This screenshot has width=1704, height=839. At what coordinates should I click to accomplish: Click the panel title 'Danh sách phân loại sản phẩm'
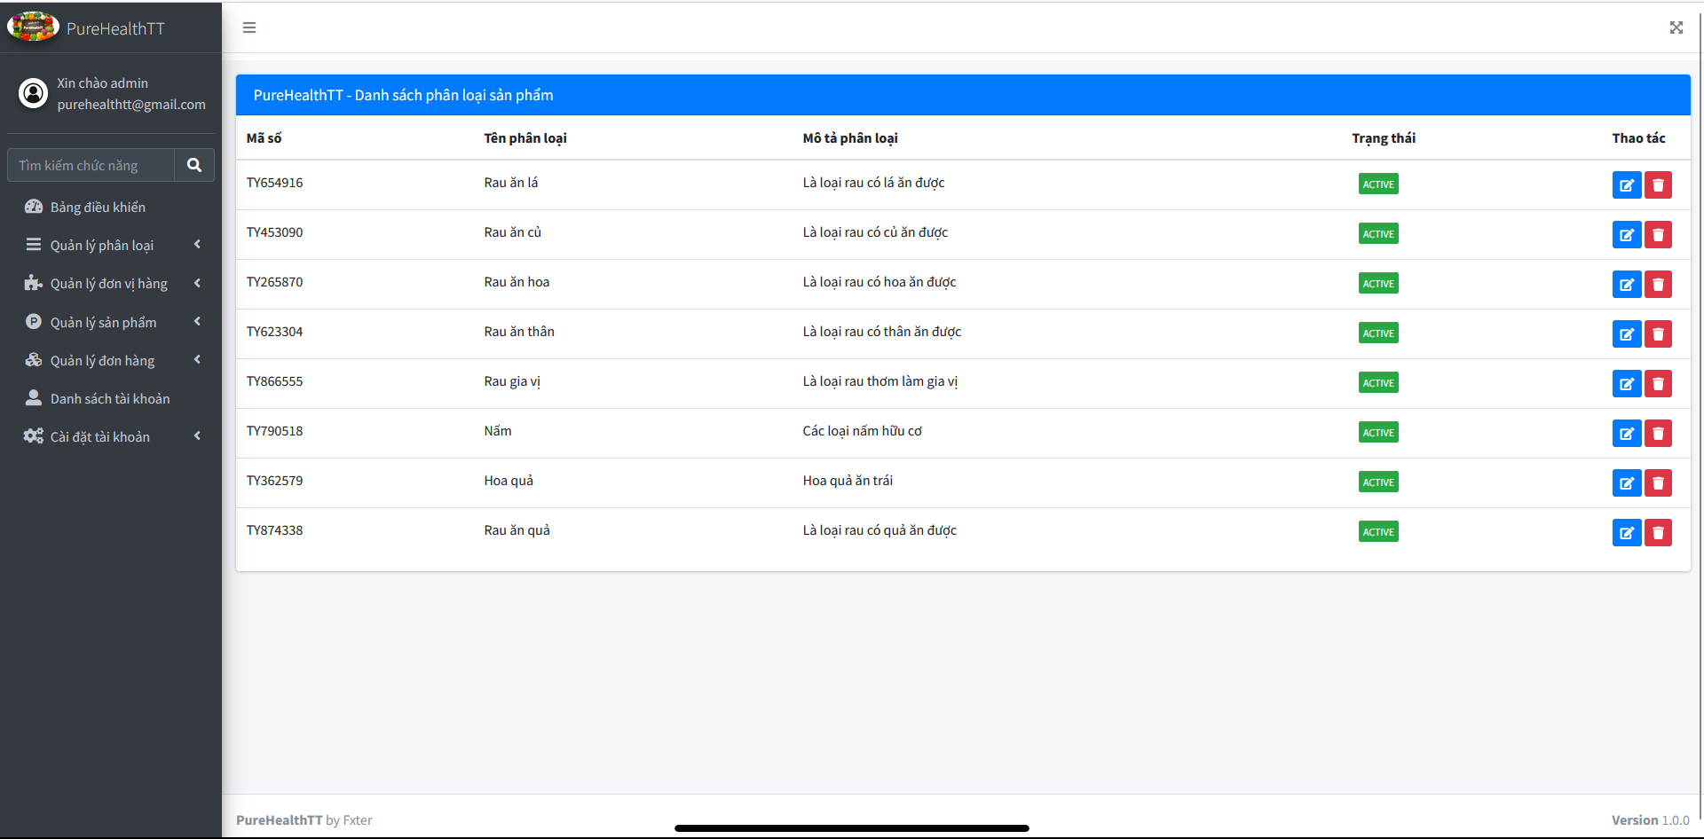pos(454,95)
